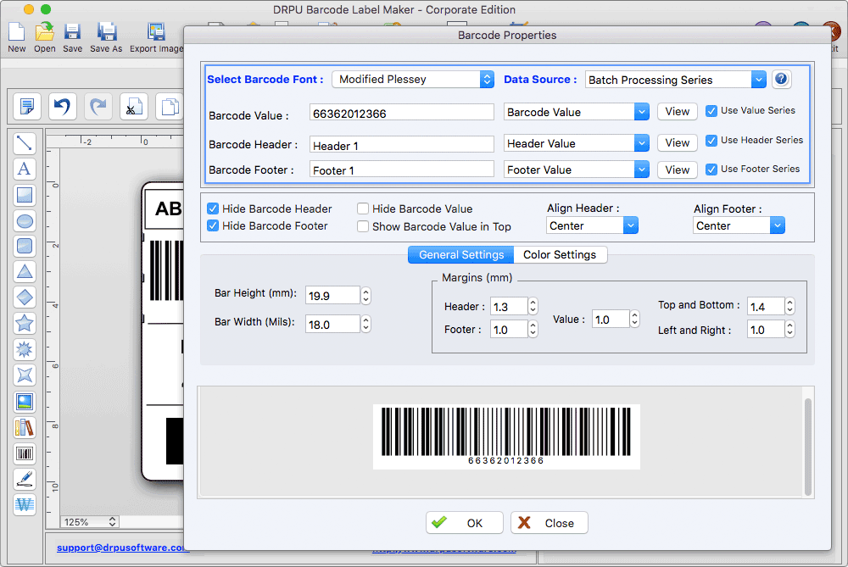Image resolution: width=848 pixels, height=567 pixels.
Task: Switch to the Color Settings tab
Action: 561,254
